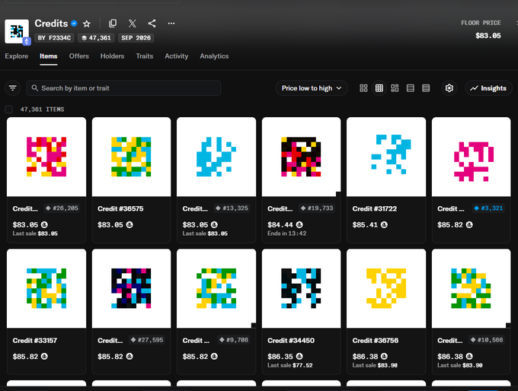This screenshot has width=518, height=391.
Task: Click the FLOOR PRICE $83.05 value
Action: click(488, 36)
